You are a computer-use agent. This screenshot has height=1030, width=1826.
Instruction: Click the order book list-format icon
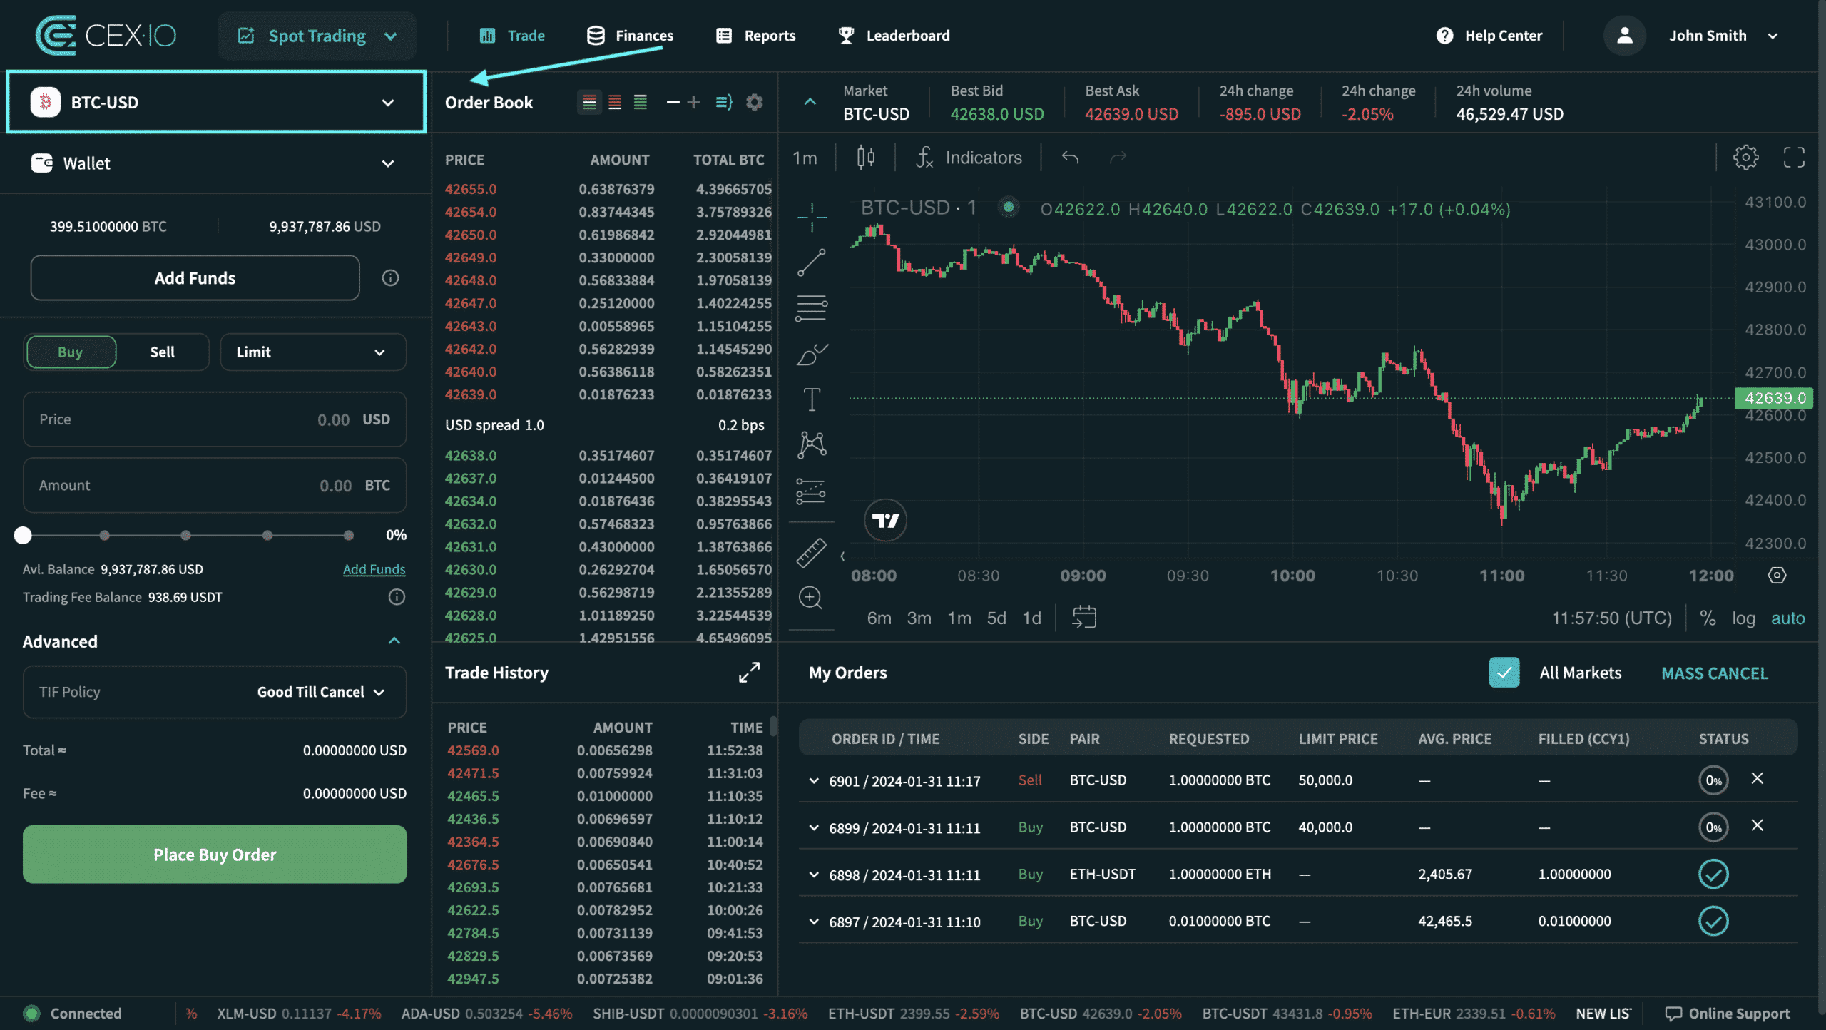pyautogui.click(x=724, y=103)
